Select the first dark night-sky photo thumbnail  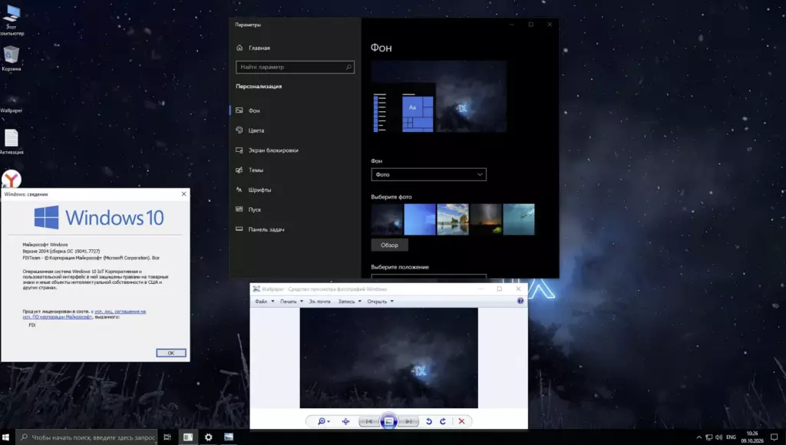click(387, 219)
